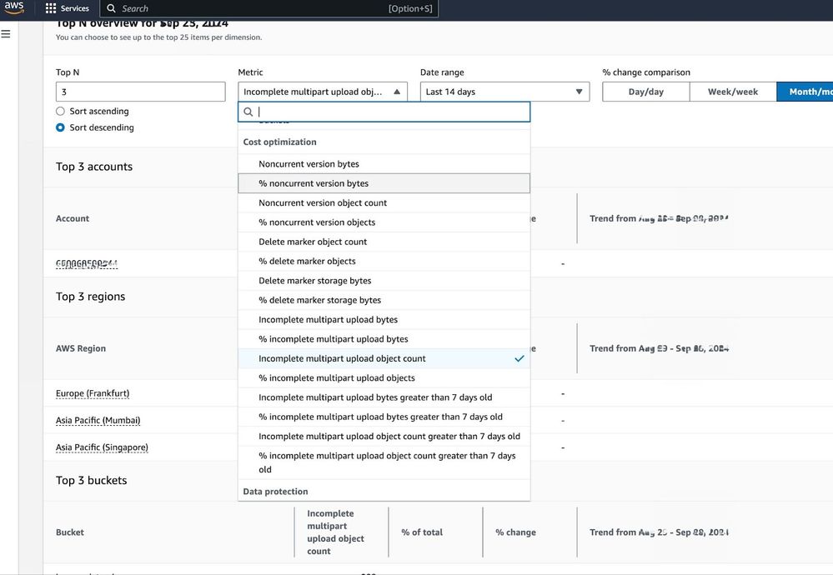This screenshot has width=833, height=575.
Task: Select % delete marker storage bytes metric
Action: (x=384, y=300)
